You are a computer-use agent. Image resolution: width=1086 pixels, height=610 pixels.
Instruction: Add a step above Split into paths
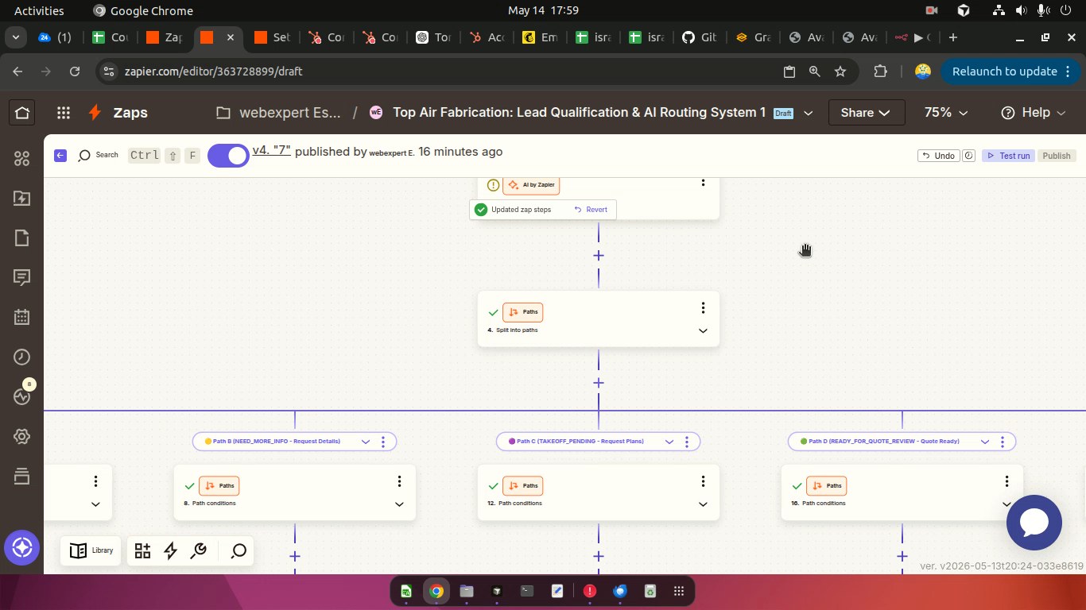coord(599,256)
